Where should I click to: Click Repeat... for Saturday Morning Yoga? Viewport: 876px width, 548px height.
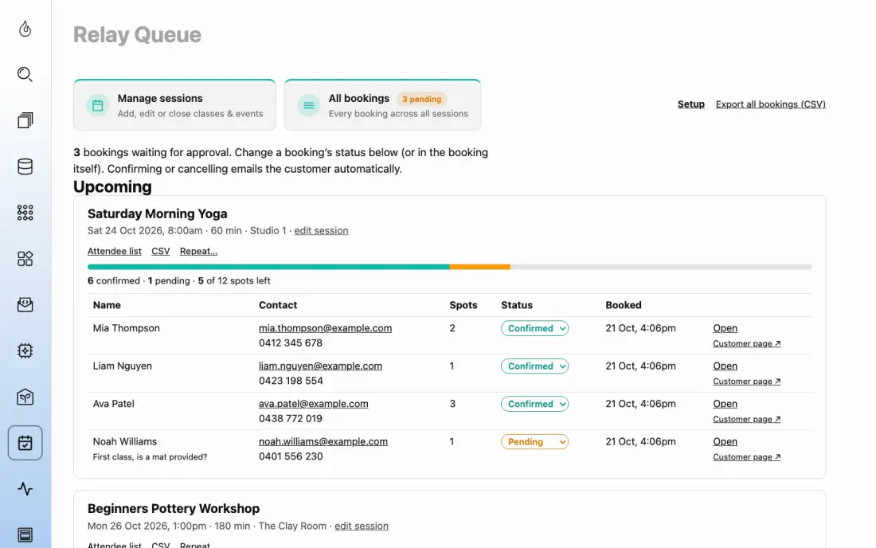coord(198,251)
